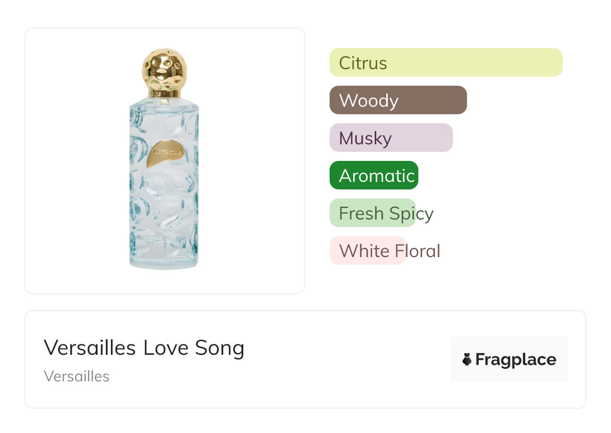
Task: Open the Versailles brand name link
Action: pyautogui.click(x=76, y=376)
